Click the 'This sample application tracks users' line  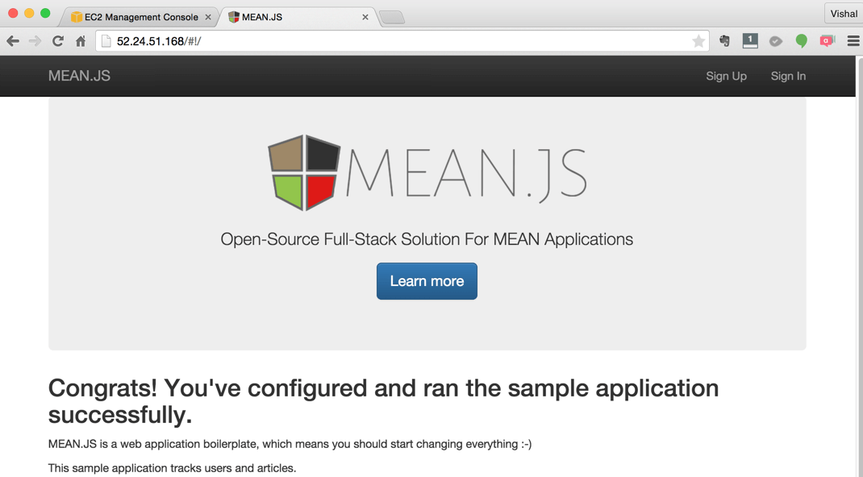click(173, 468)
